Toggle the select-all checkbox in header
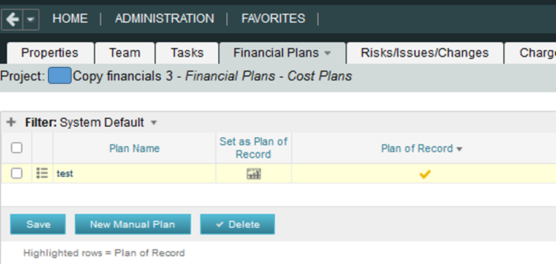Screen dimensions: 556x264 17,148
